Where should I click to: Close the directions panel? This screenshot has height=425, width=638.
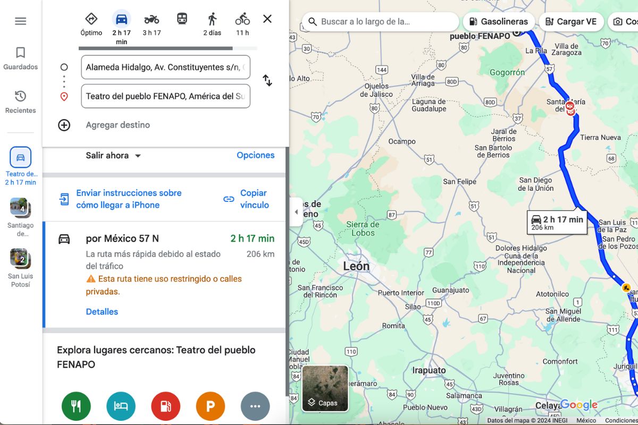(267, 19)
